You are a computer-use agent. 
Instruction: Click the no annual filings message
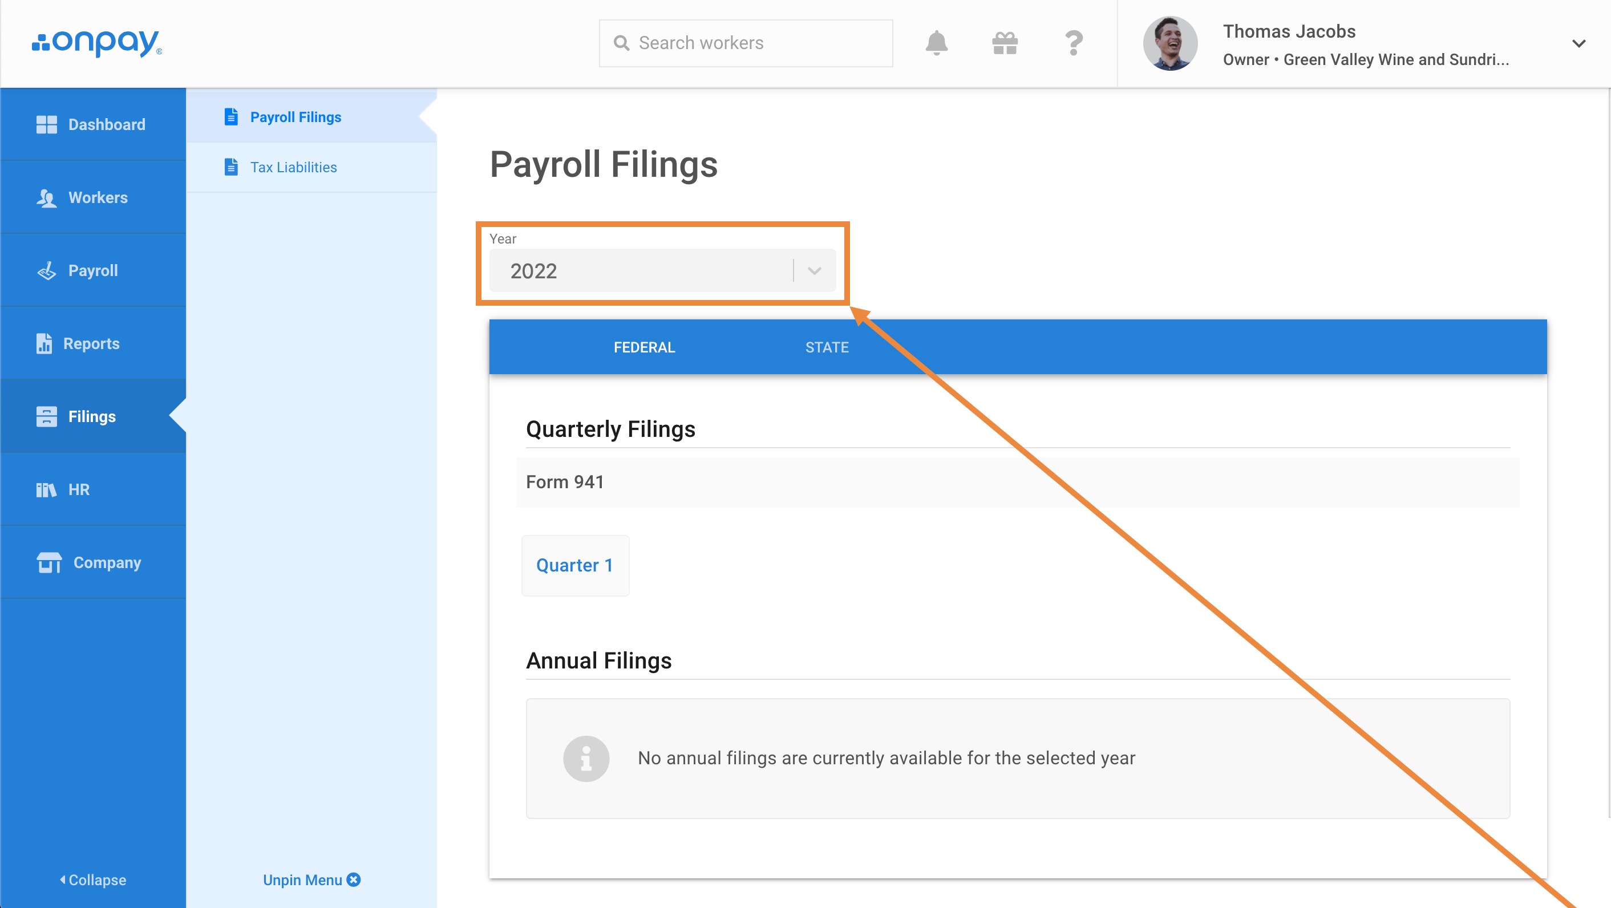click(x=886, y=758)
